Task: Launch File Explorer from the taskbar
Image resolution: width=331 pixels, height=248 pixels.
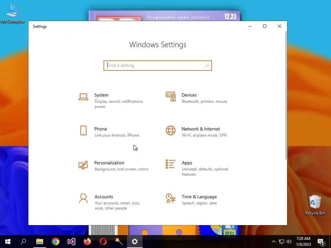Action: [39, 242]
